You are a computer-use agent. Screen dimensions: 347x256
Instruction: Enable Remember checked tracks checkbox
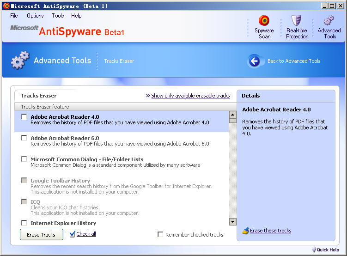[160, 234]
